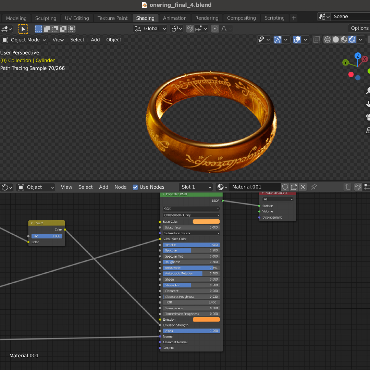
Task: Open the Slot 1 material slot dropdown
Action: (x=196, y=187)
